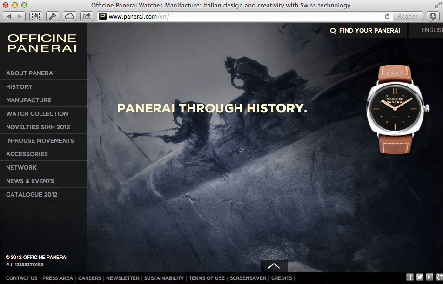Show the Downloads button

click(x=433, y=16)
